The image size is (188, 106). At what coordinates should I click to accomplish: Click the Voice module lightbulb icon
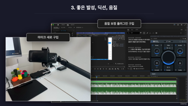coord(172,45)
